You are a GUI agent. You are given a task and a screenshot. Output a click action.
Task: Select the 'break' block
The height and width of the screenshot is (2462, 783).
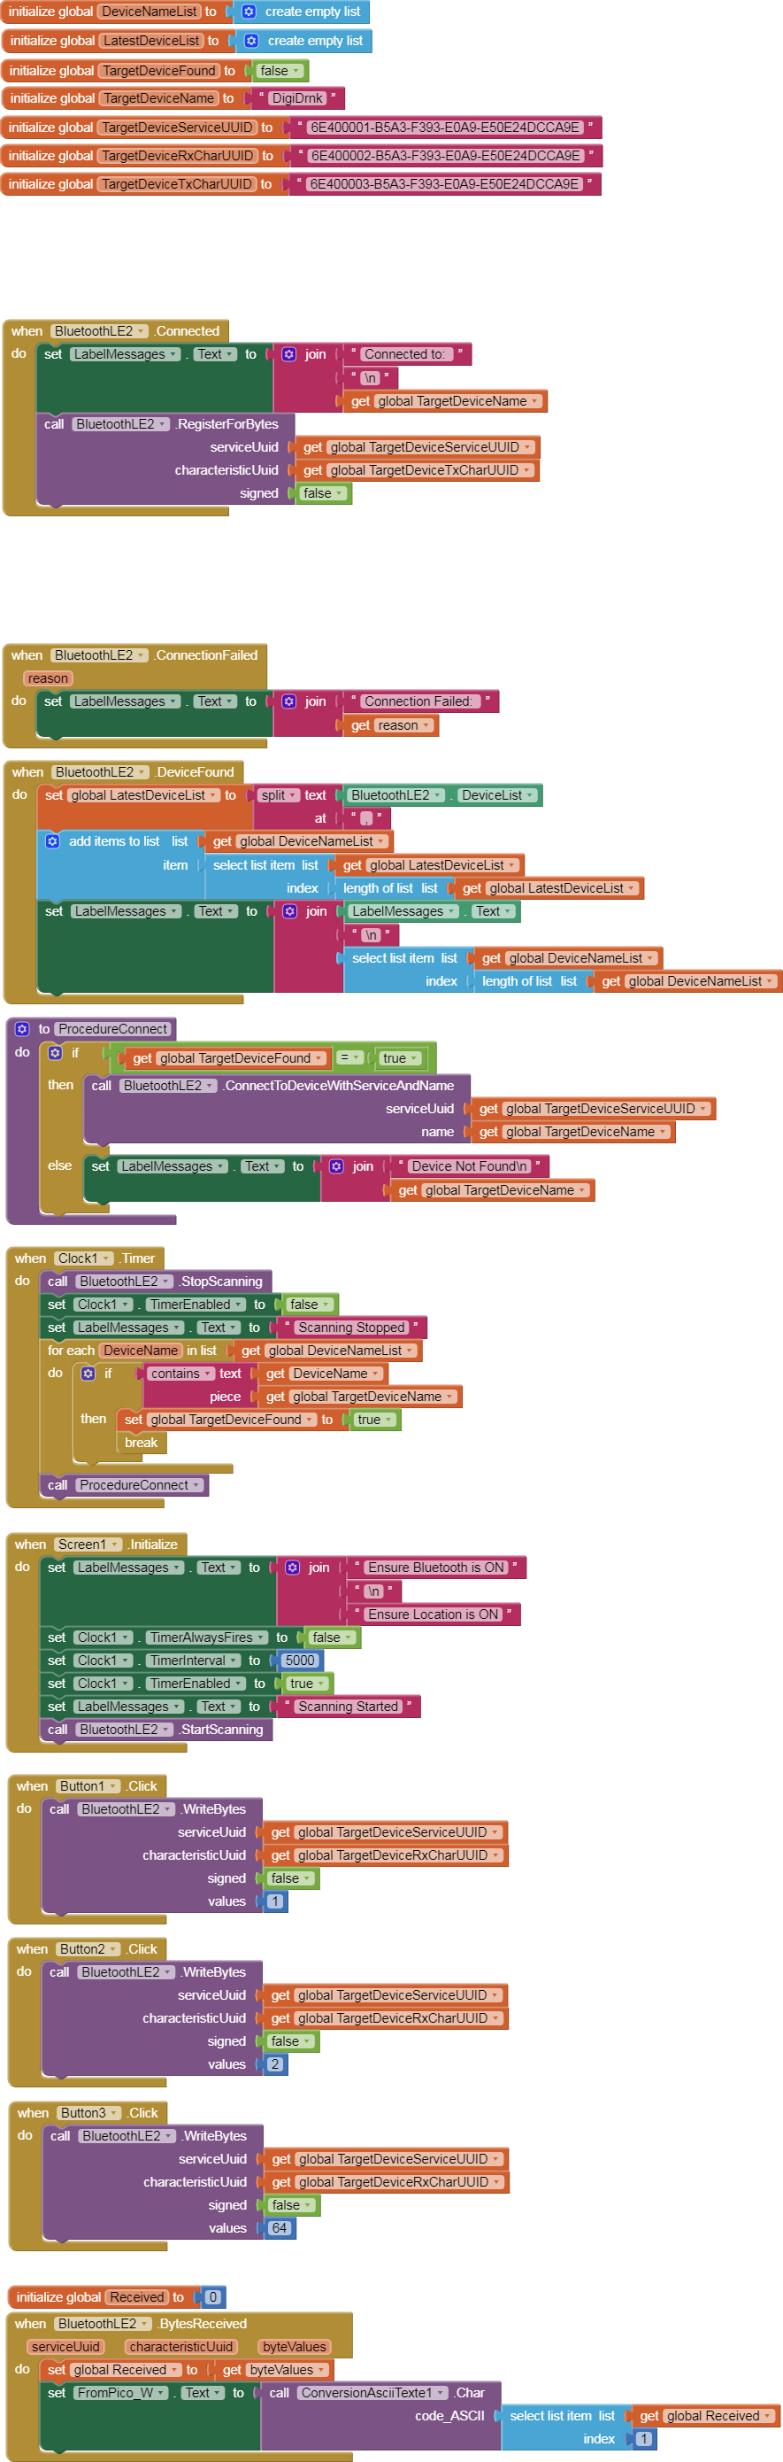point(141,1443)
